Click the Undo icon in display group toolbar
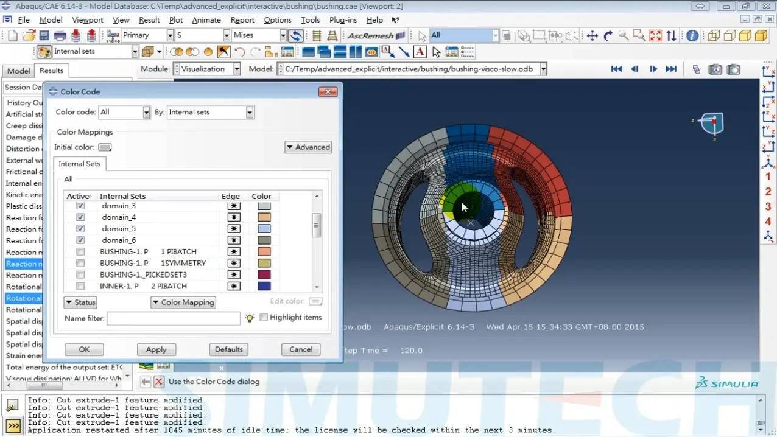 (x=240, y=52)
